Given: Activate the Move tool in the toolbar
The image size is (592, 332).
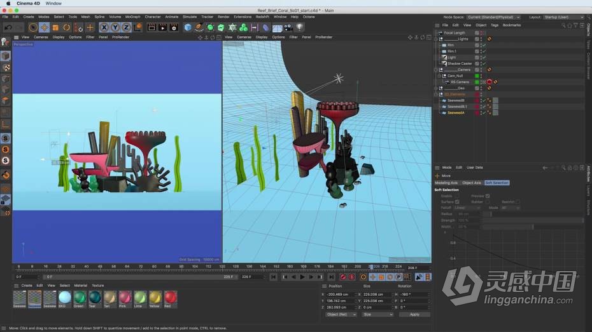Looking at the screenshot, I should [44, 27].
